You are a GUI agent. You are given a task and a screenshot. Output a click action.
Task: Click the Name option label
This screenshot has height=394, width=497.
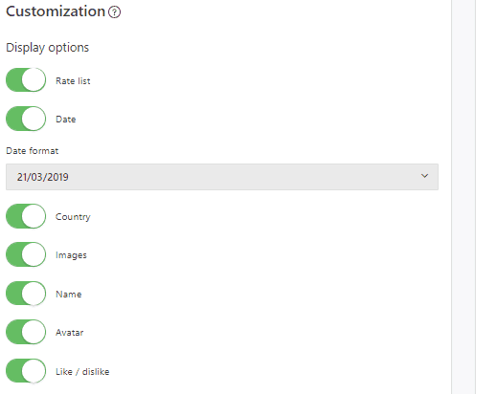pos(69,295)
